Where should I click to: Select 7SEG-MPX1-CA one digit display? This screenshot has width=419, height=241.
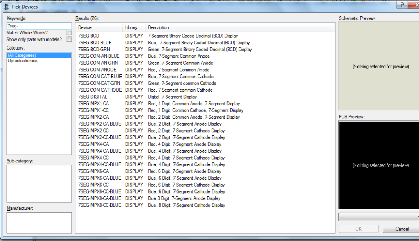click(x=93, y=104)
